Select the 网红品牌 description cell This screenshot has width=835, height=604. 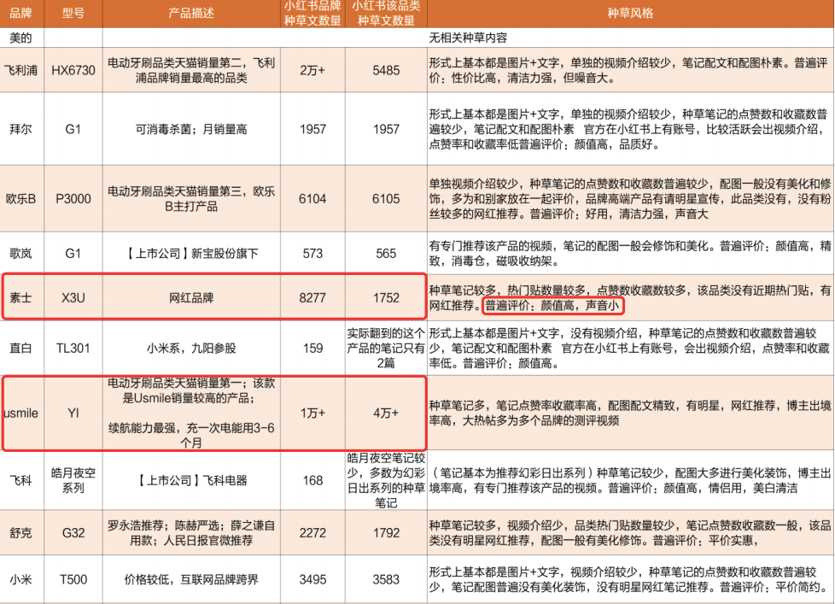click(192, 298)
